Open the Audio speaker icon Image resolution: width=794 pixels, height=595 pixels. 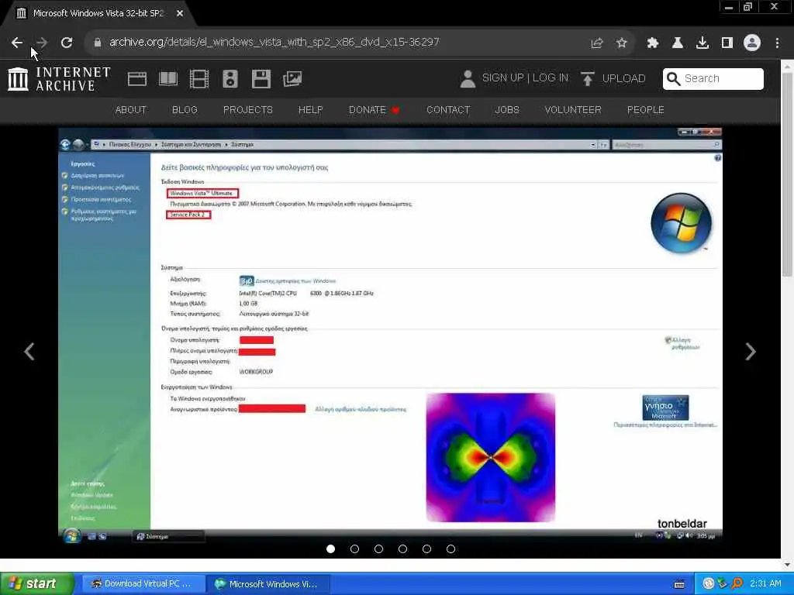point(230,79)
